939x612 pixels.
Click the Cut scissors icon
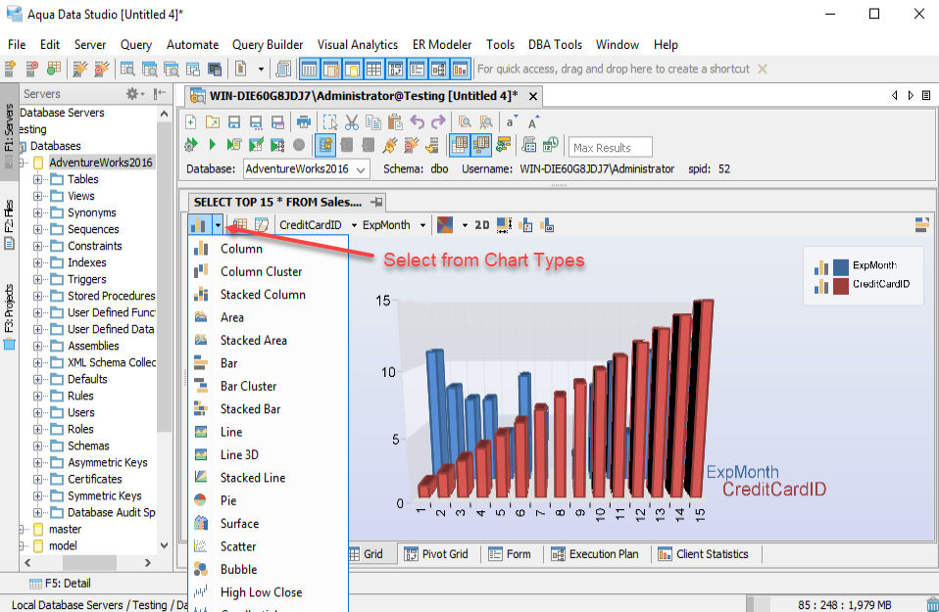tap(352, 122)
